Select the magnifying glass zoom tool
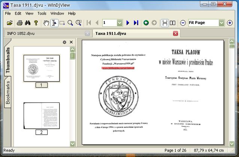Viewport: 239px width, 157px height. [x=70, y=23]
